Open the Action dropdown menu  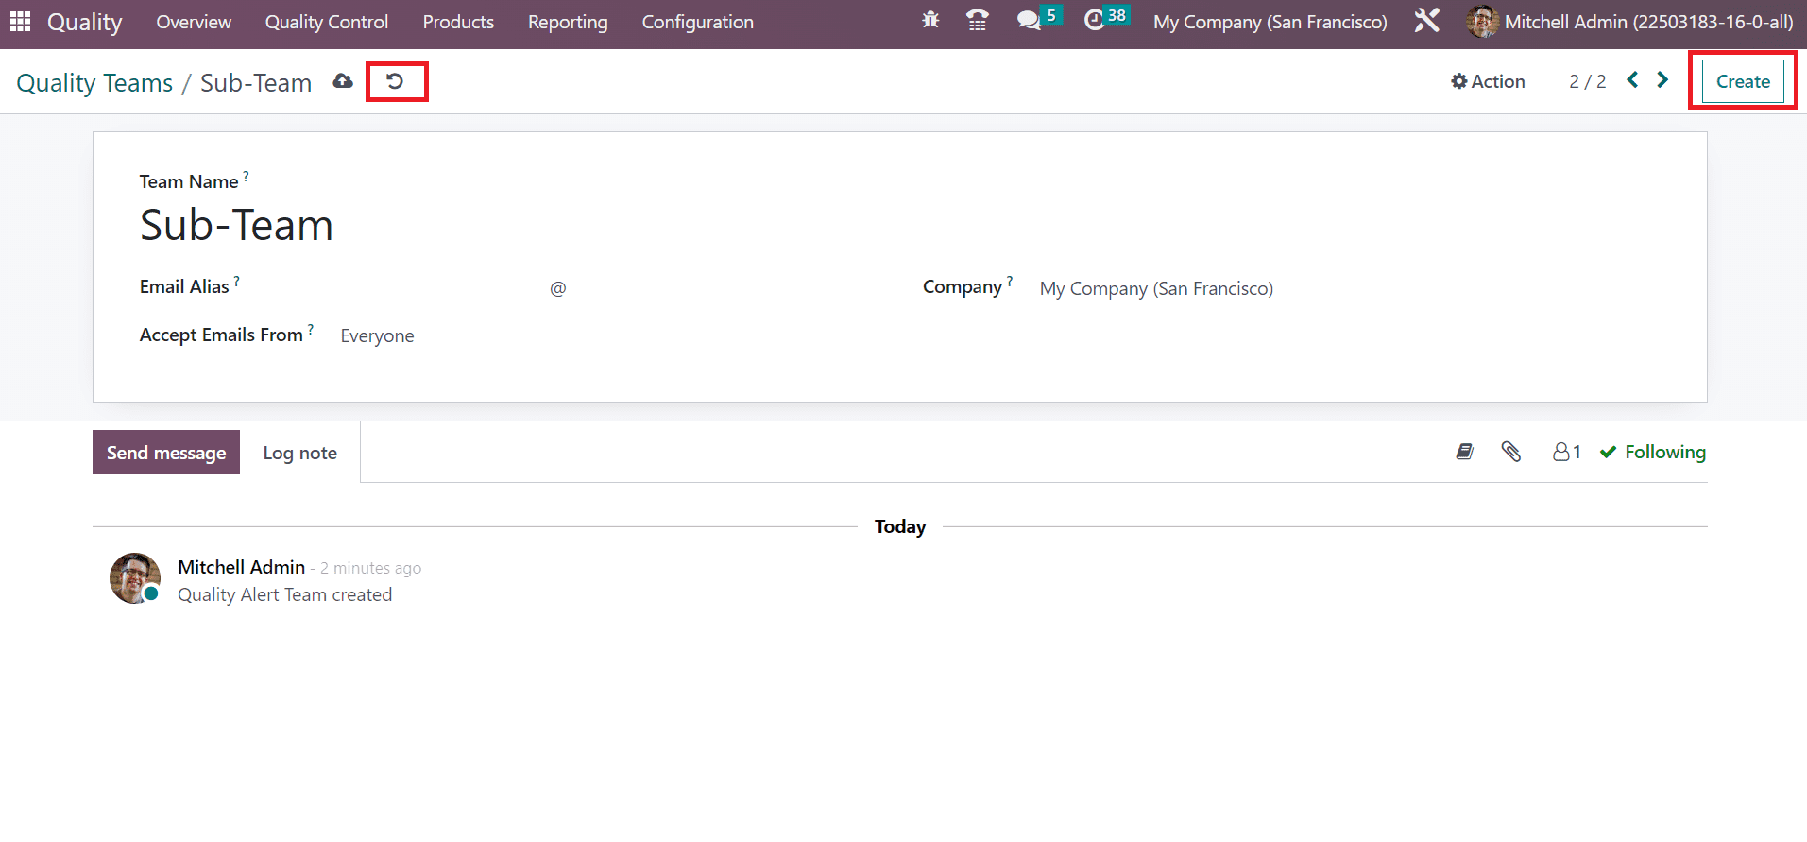pyautogui.click(x=1489, y=81)
